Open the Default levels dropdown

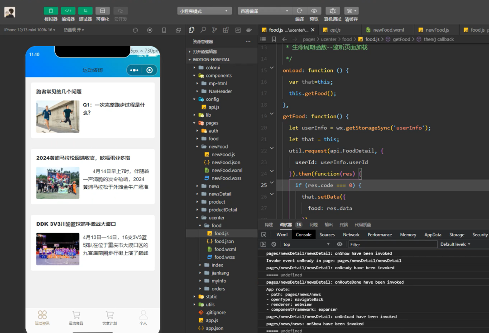point(455,244)
